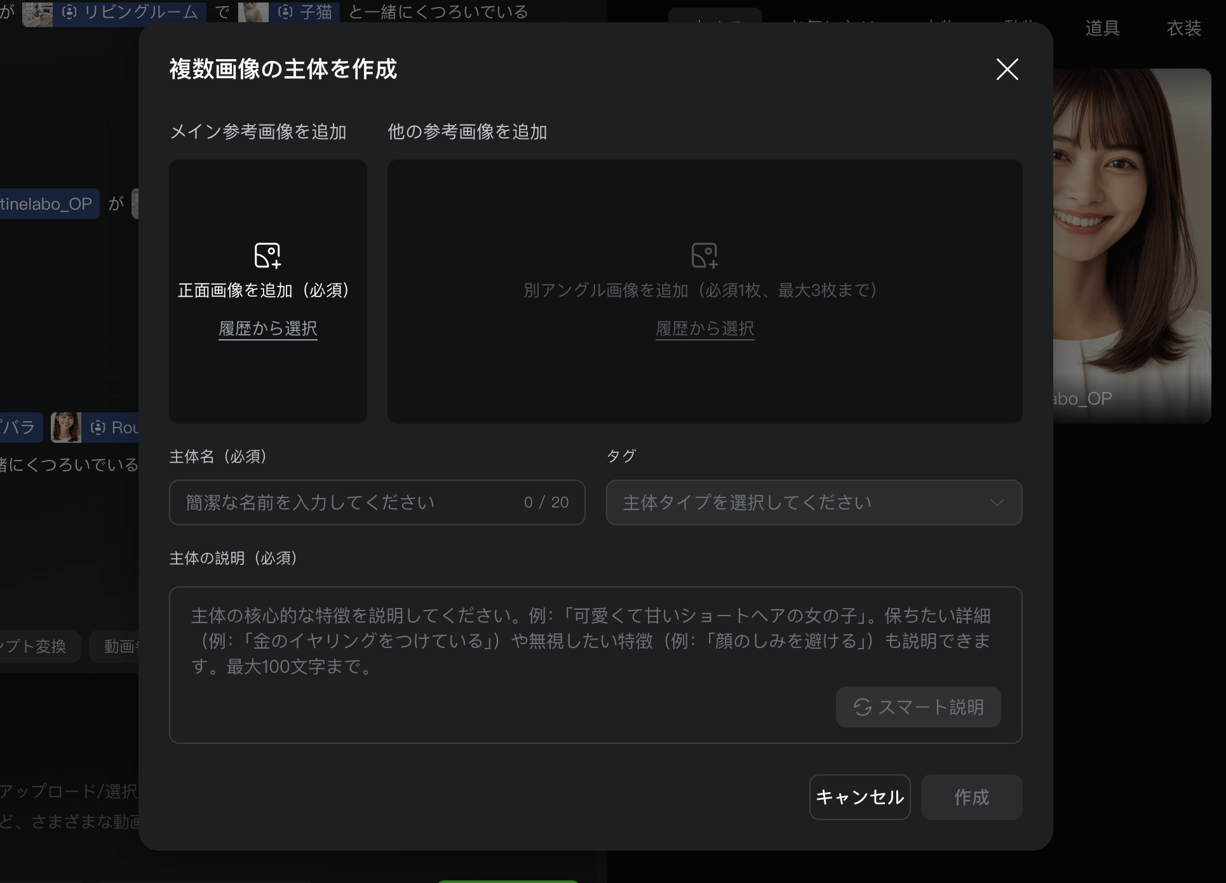Select 履歴から選択 under the main reference image
Screen dimensions: 1226x883
(x=267, y=329)
